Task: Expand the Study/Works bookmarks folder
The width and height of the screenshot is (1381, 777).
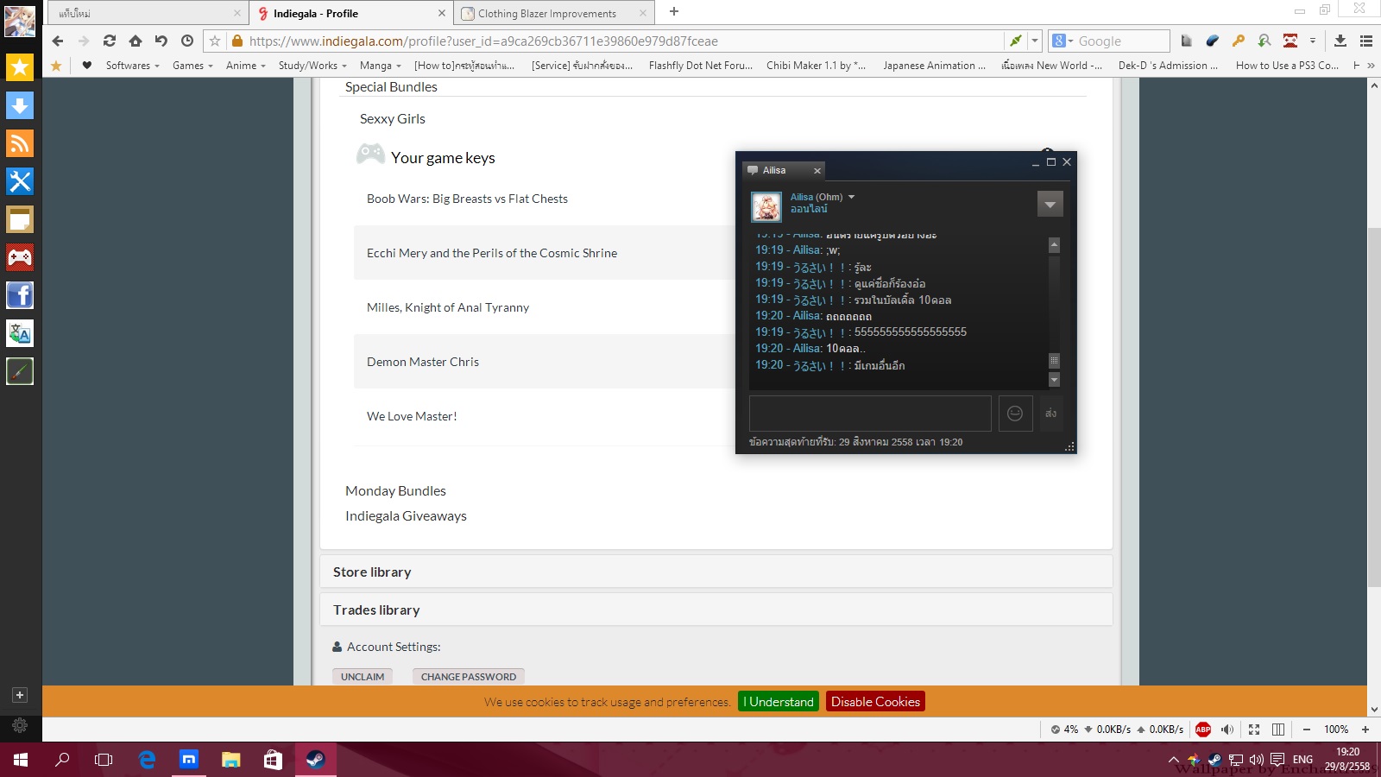Action: (x=312, y=66)
